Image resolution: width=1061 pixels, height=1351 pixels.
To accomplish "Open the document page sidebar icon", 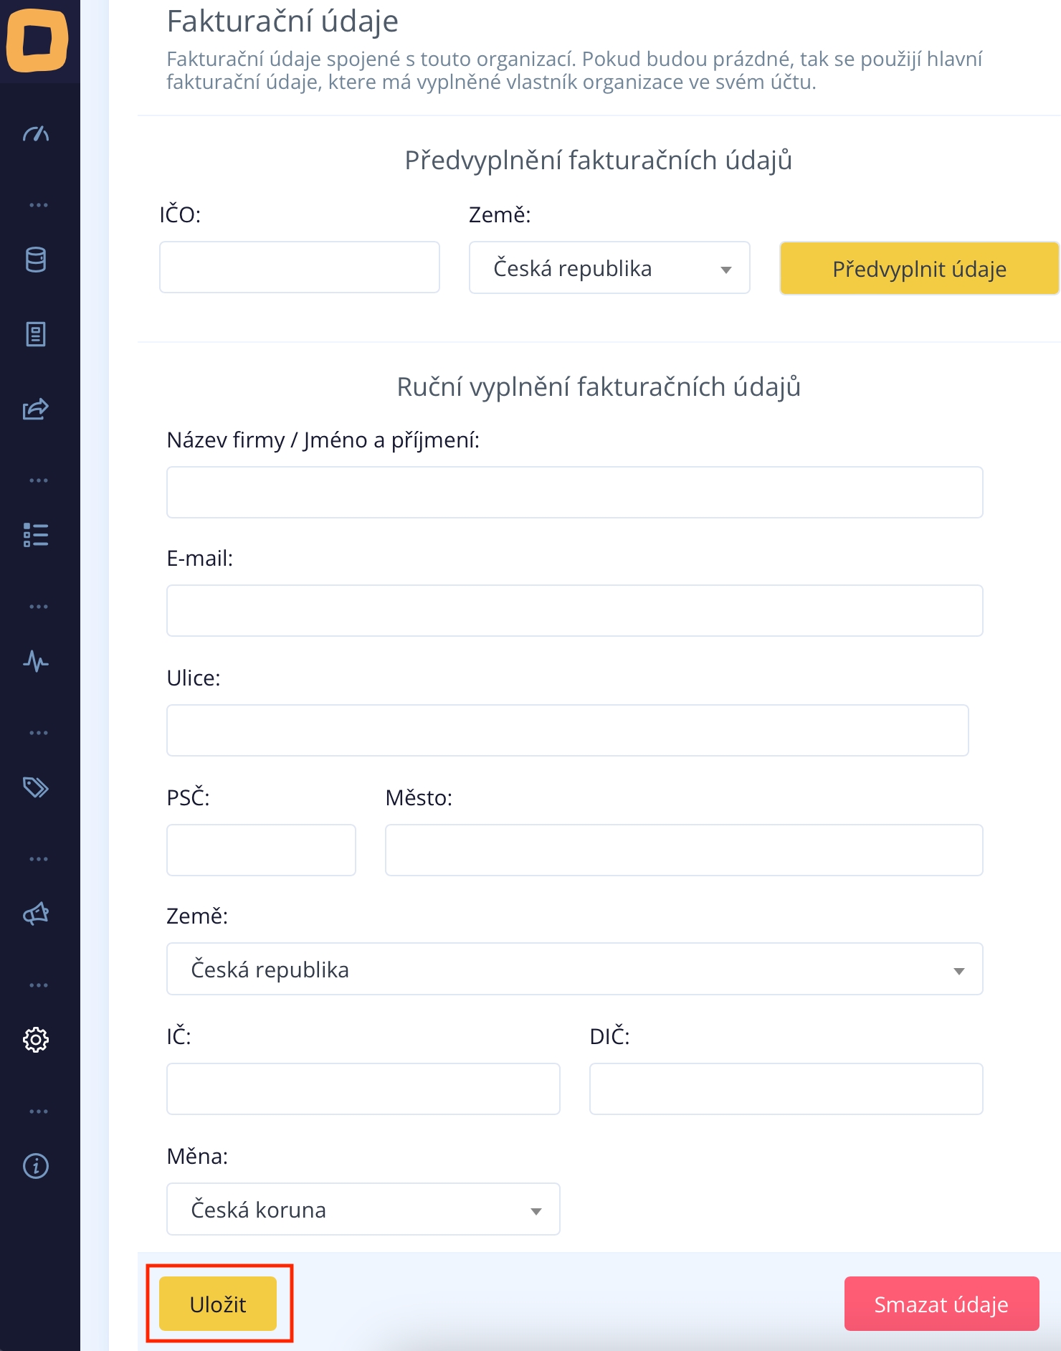I will (36, 334).
